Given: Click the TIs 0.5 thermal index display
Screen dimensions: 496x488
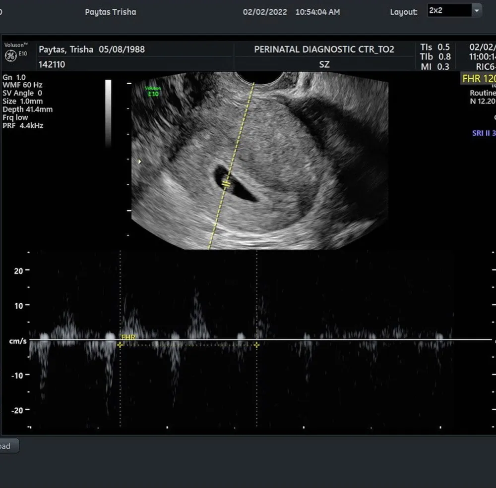Looking at the screenshot, I should pyautogui.click(x=434, y=47).
